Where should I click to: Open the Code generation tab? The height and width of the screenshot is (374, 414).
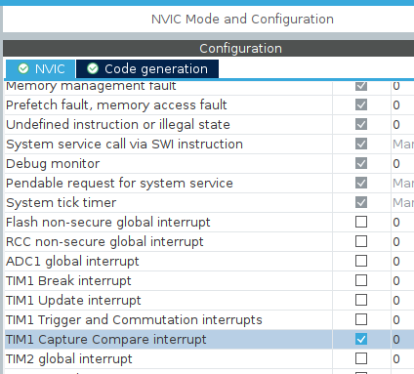147,69
